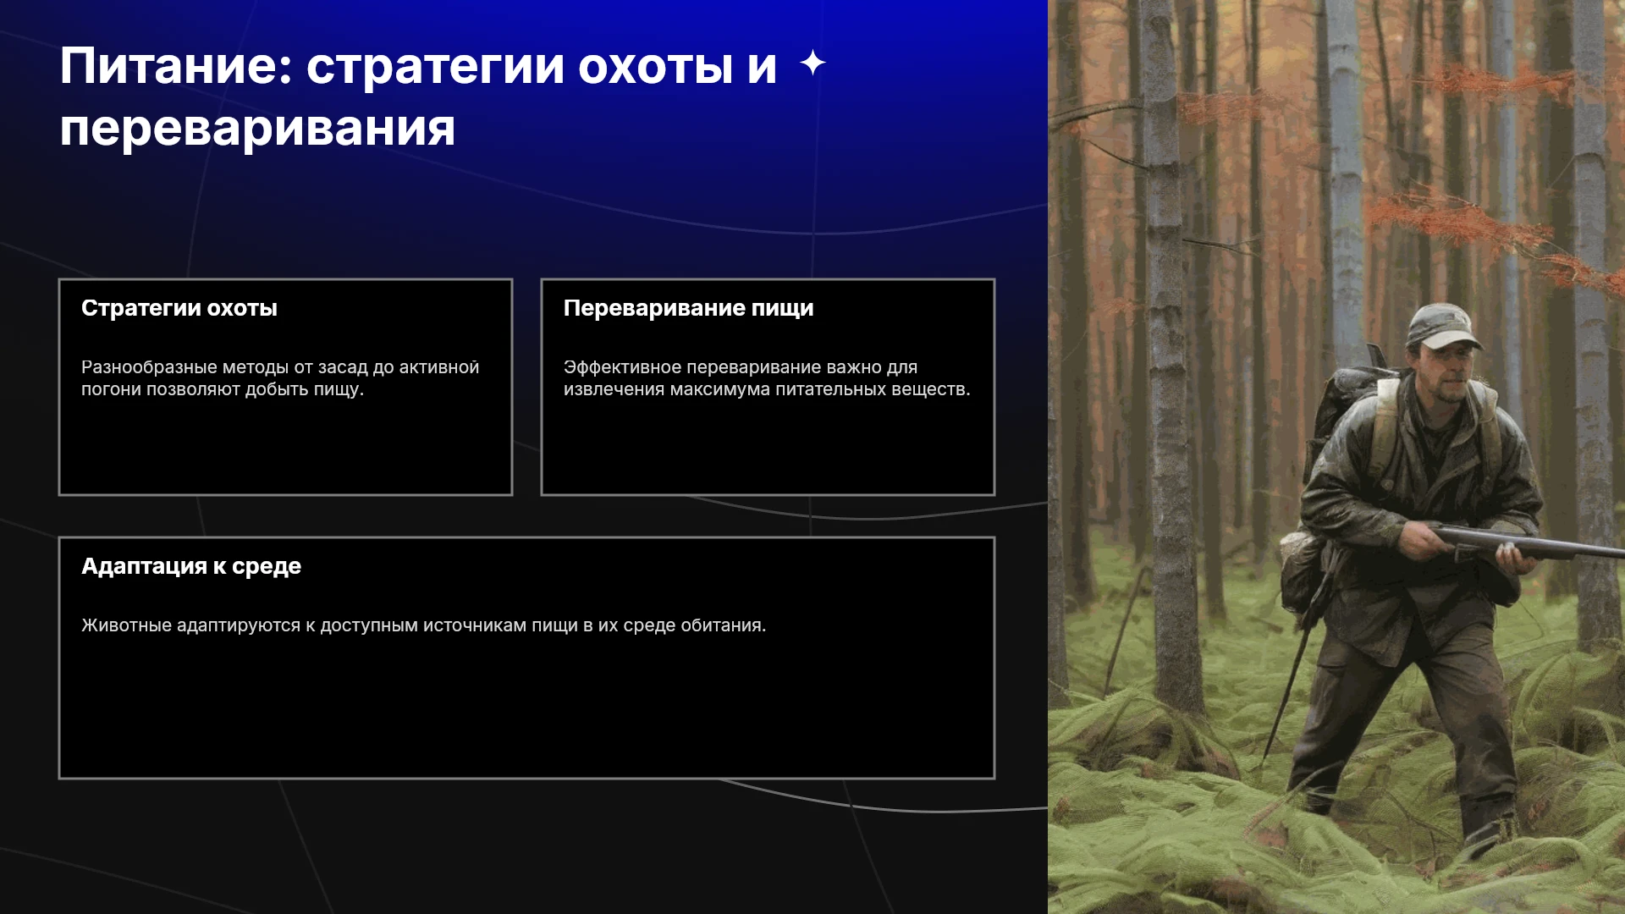Click the sparkle star icon beside title

coord(812,63)
